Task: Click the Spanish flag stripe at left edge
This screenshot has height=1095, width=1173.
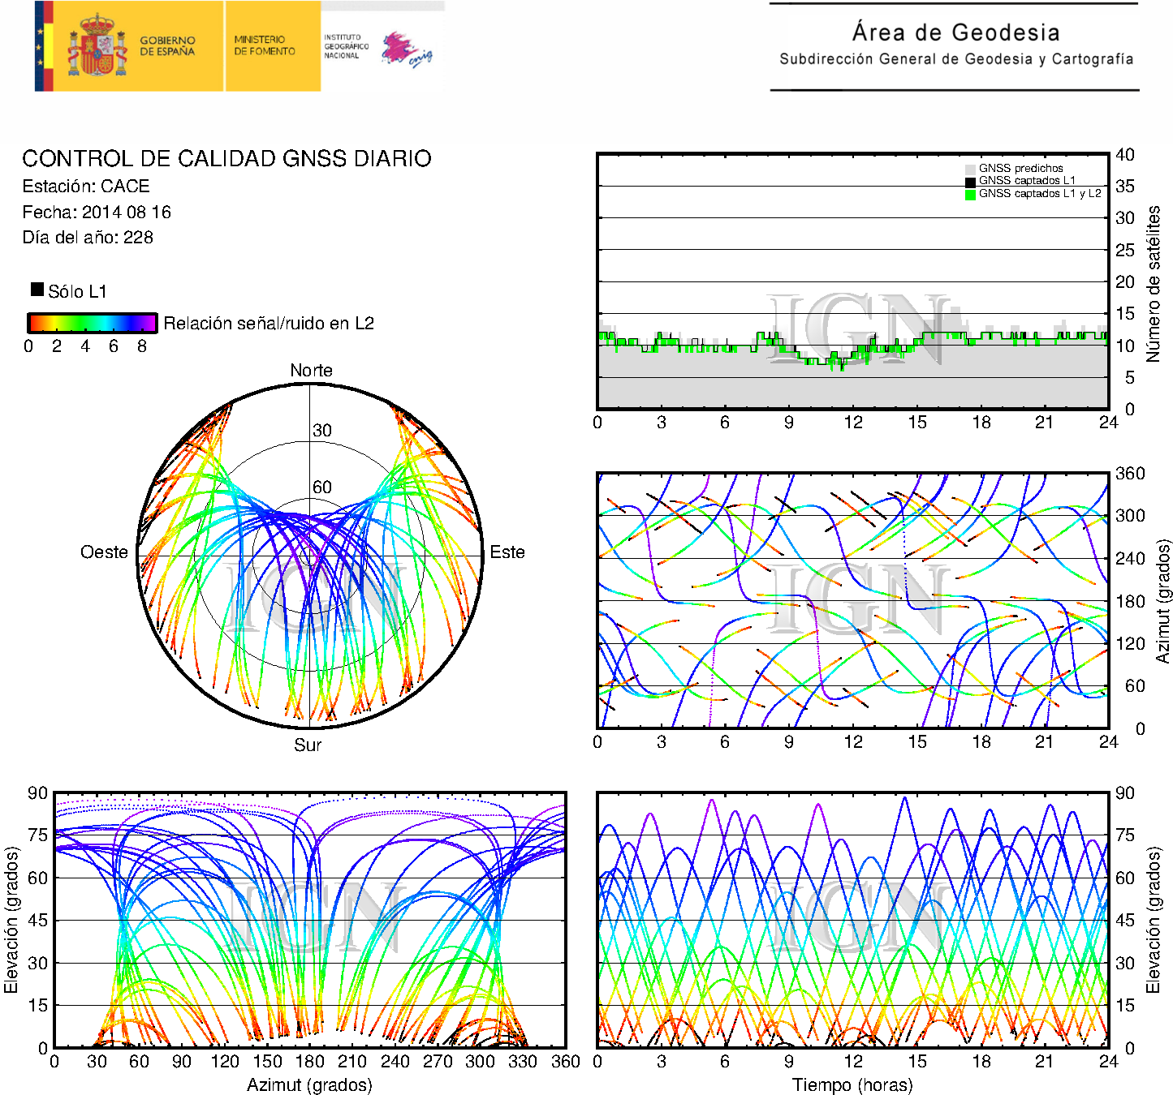Action: 44,46
